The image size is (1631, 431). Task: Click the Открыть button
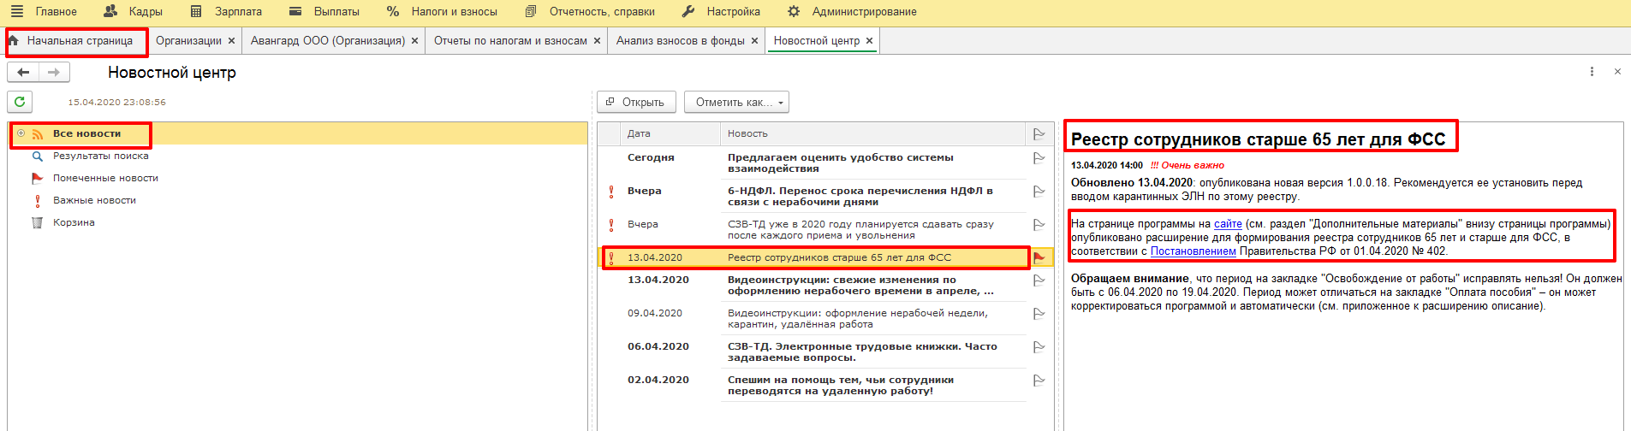click(x=635, y=102)
